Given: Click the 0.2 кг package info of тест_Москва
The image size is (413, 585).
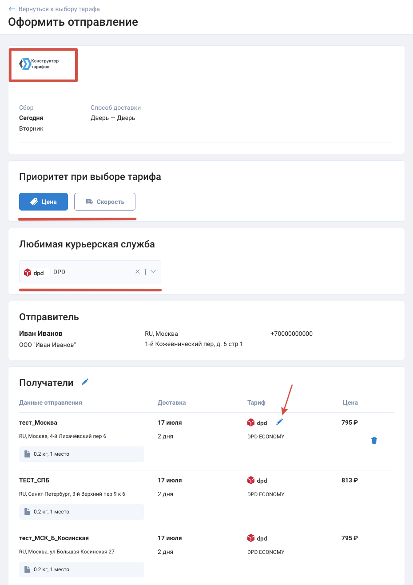Looking at the screenshot, I should [82, 454].
